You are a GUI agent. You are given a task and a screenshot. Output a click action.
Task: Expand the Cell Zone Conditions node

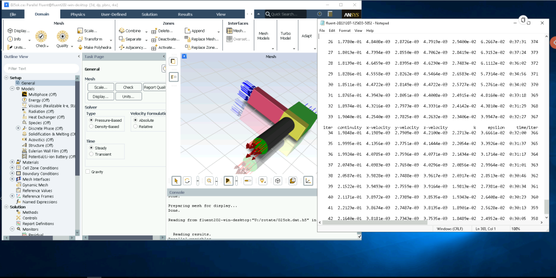[12, 168]
